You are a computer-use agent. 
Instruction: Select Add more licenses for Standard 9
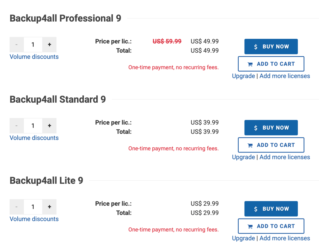[x=285, y=157]
